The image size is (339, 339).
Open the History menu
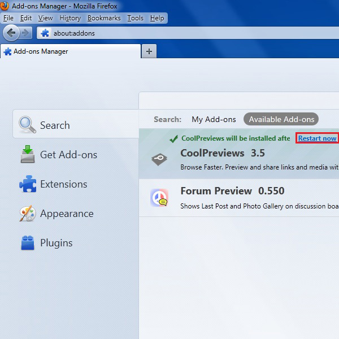click(x=70, y=18)
